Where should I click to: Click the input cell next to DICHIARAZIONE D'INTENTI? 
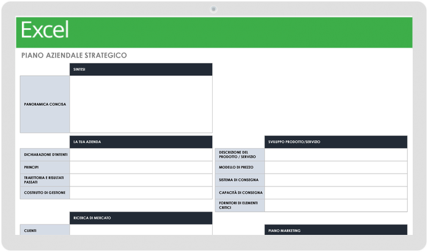pos(141,155)
